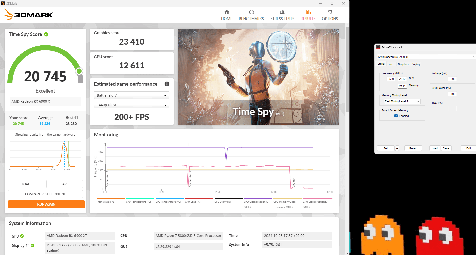Click the Exit button in MoreClockTool
476x255 pixels.
click(469, 148)
